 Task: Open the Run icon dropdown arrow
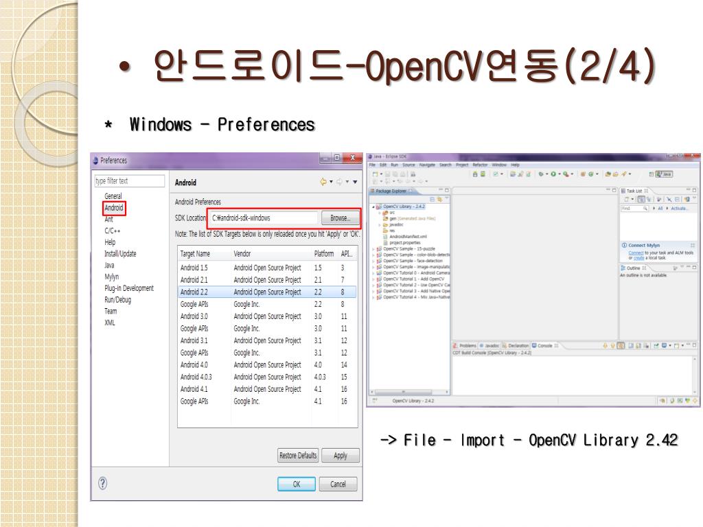coord(560,174)
